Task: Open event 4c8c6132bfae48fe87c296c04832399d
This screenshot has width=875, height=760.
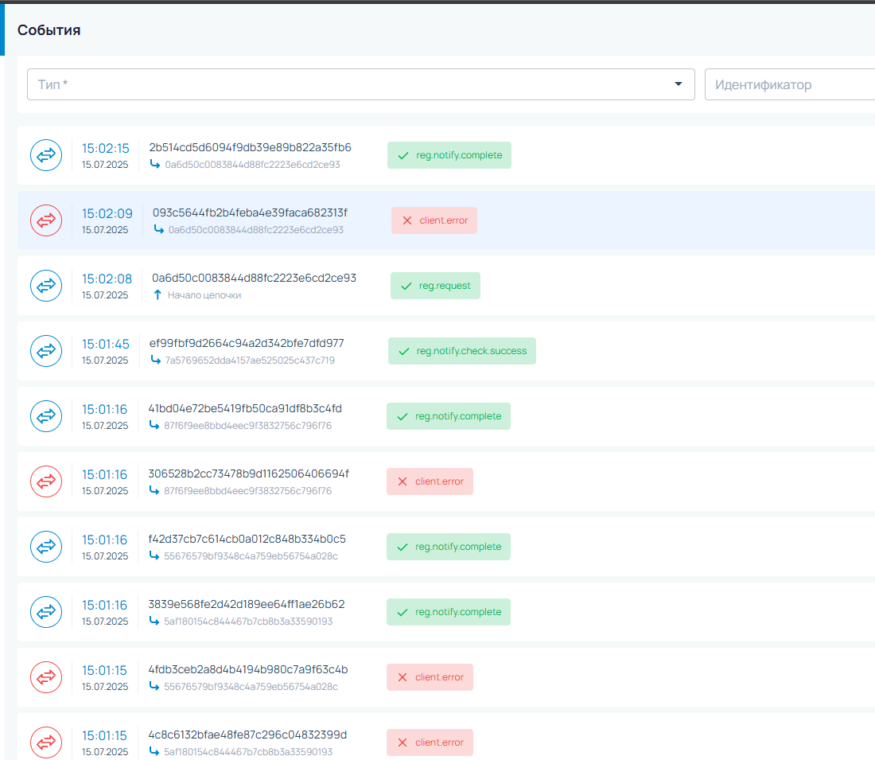Action: [247, 735]
